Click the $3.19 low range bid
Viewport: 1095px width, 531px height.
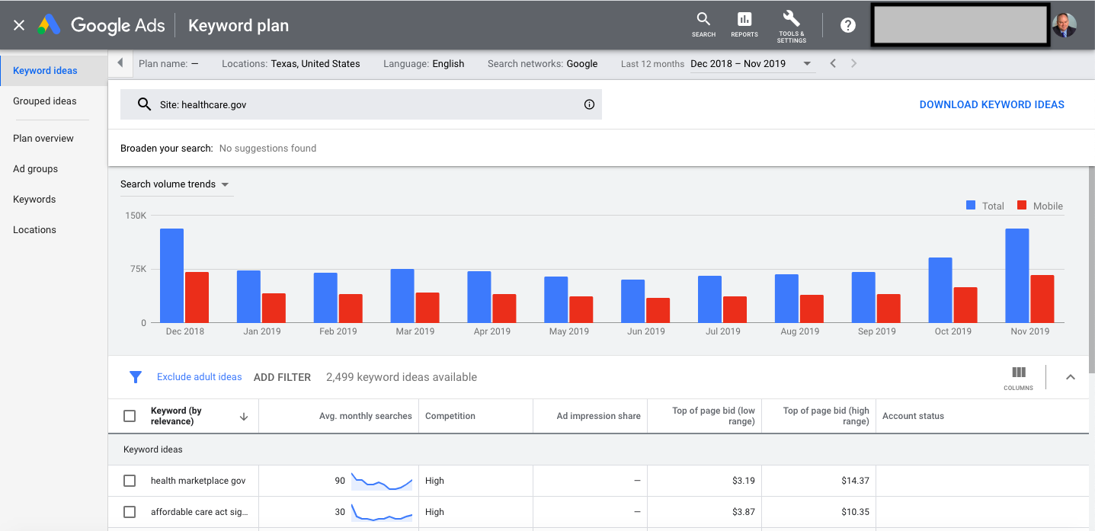click(742, 481)
